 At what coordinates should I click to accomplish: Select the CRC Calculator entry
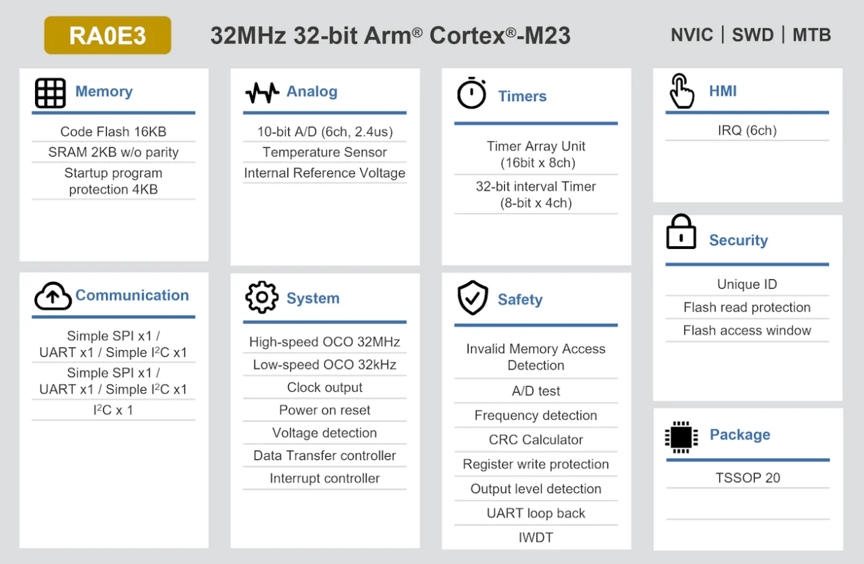[536, 440]
